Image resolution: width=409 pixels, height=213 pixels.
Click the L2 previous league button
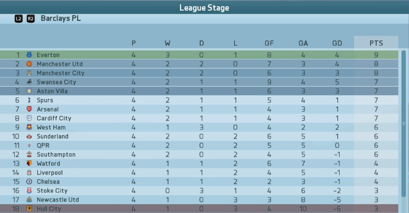tap(19, 19)
